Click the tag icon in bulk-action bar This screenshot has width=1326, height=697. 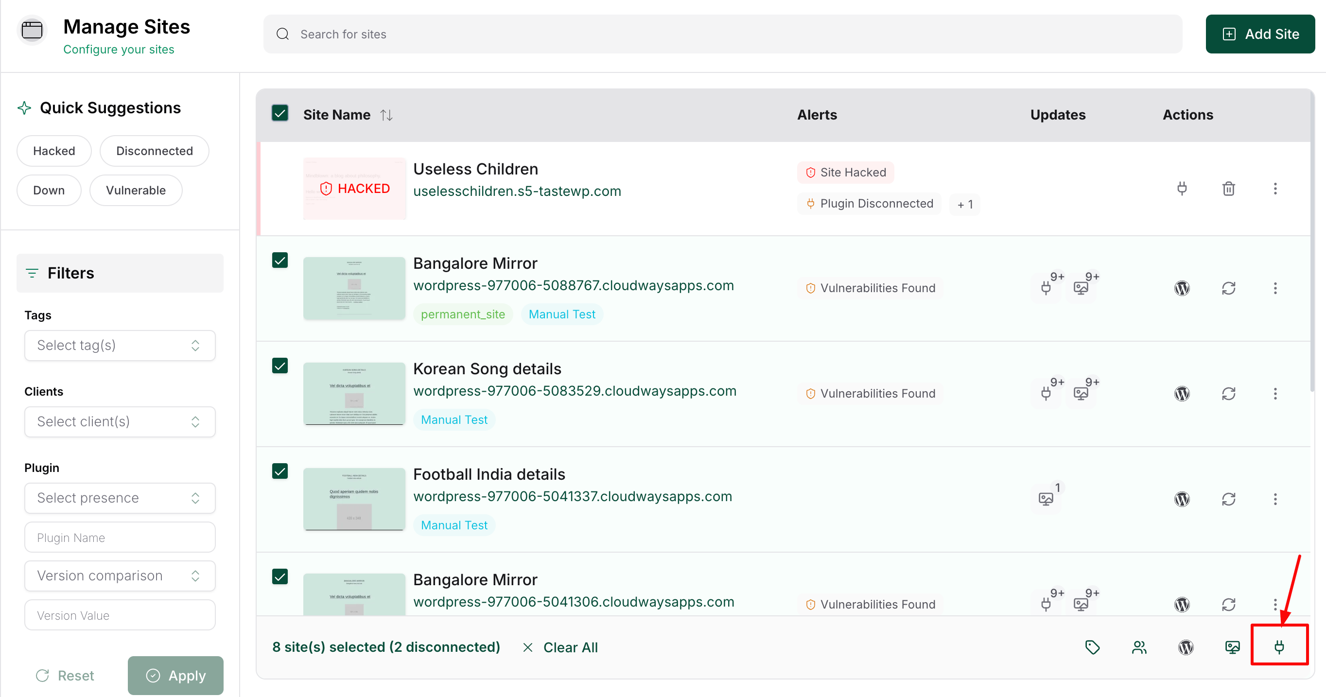[1092, 646]
